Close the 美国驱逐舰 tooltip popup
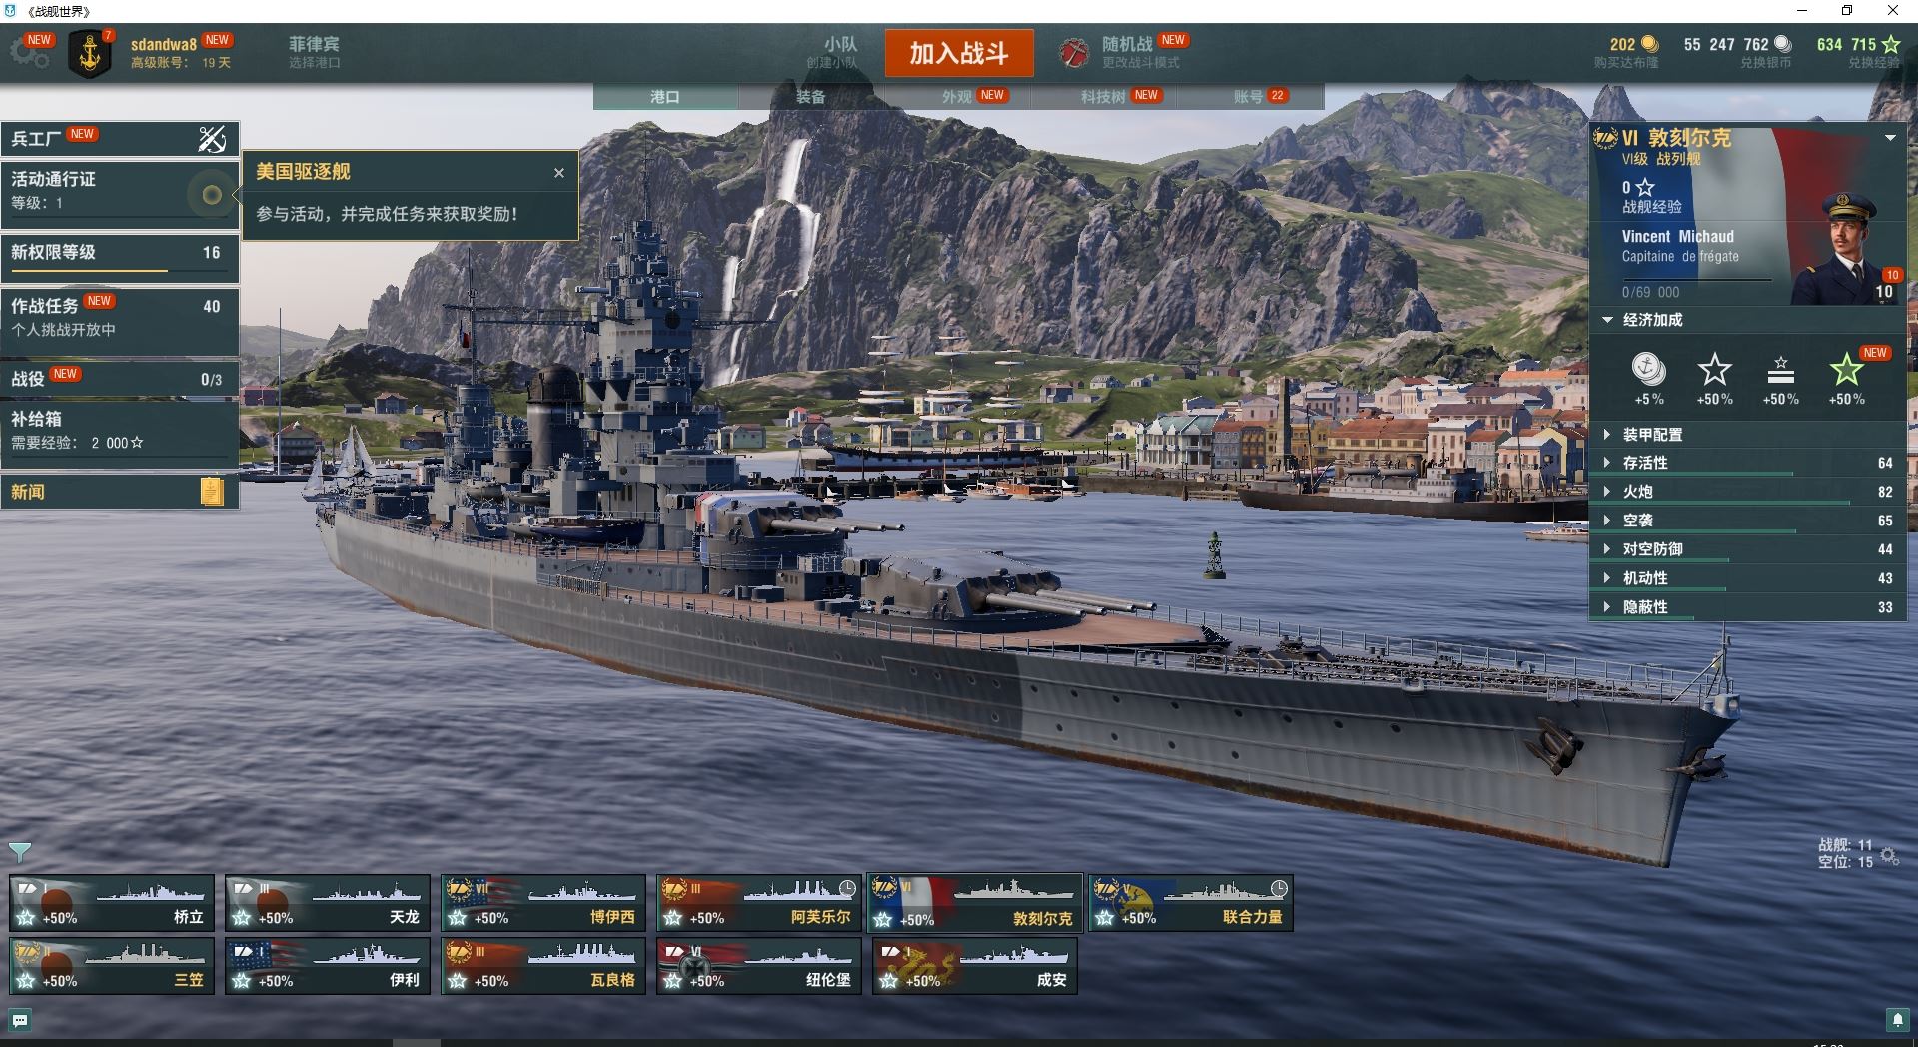This screenshot has width=1918, height=1047. click(x=559, y=173)
